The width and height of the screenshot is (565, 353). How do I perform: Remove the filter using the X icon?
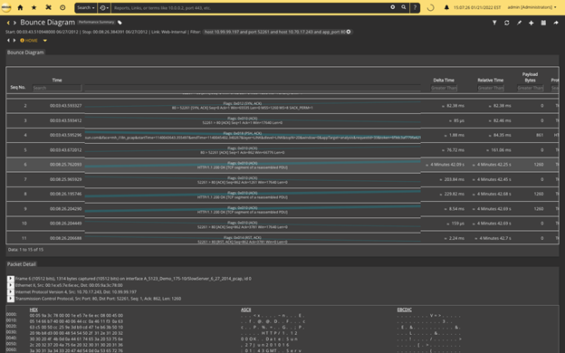point(349,32)
